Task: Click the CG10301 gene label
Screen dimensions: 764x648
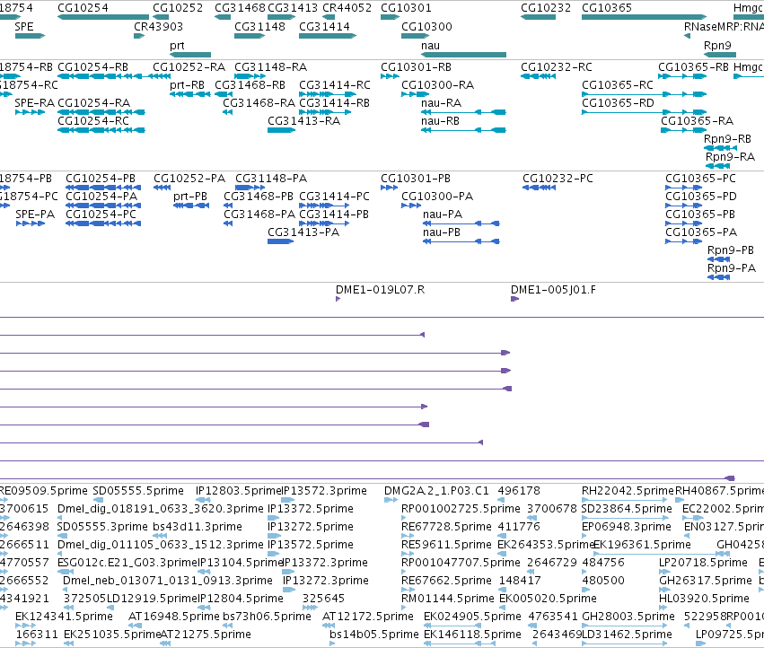Action: 406,8
